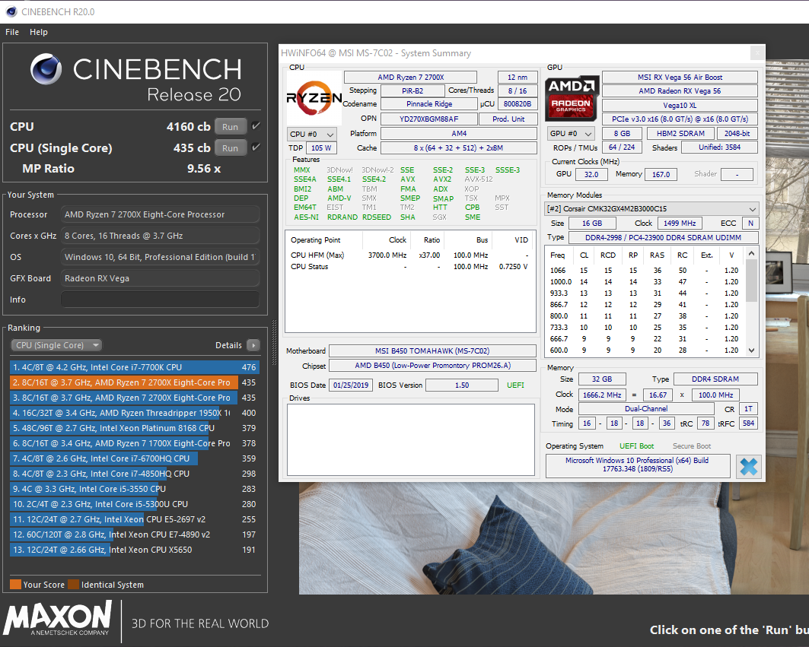Click the AMD Ryzen 7 2700X CPU name box
Viewport: 809px width, 647px height.
click(411, 78)
